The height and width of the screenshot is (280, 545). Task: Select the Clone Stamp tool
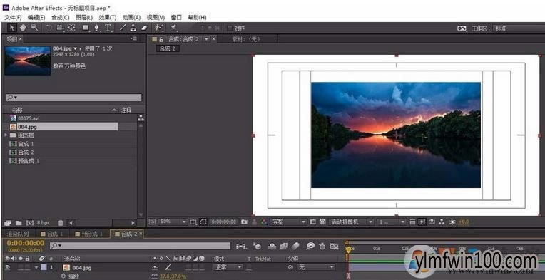pos(133,28)
